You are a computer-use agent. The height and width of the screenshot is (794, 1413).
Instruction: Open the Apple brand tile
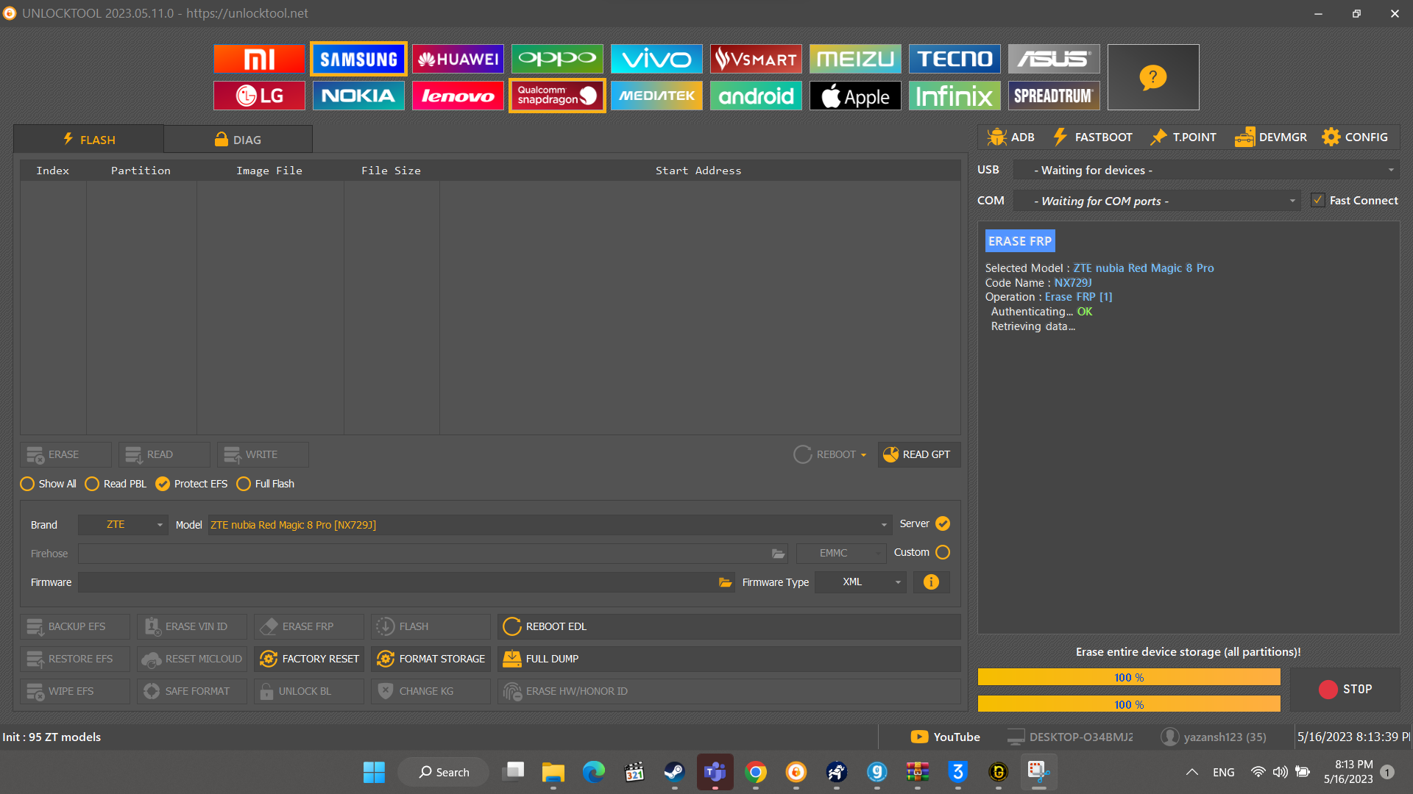(855, 96)
